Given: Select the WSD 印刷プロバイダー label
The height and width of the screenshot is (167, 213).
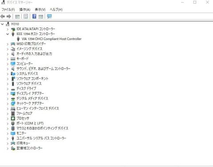Looking at the screenshot, I should (31, 44).
